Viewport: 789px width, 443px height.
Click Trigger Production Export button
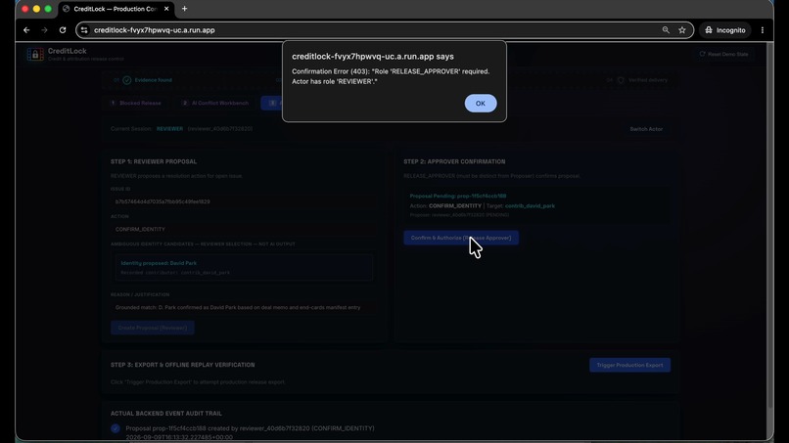629,365
